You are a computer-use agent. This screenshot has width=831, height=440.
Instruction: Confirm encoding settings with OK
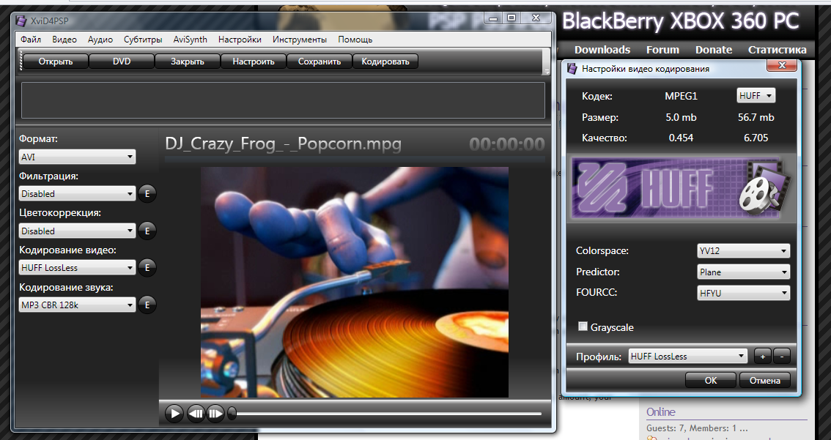(711, 380)
